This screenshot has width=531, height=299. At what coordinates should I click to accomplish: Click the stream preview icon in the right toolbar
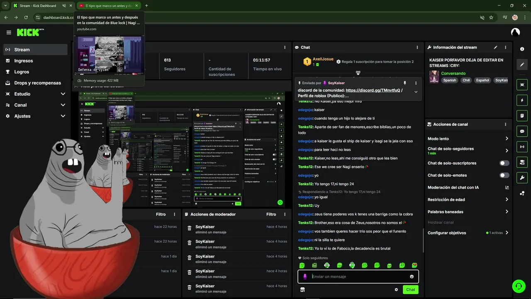[x=522, y=84]
